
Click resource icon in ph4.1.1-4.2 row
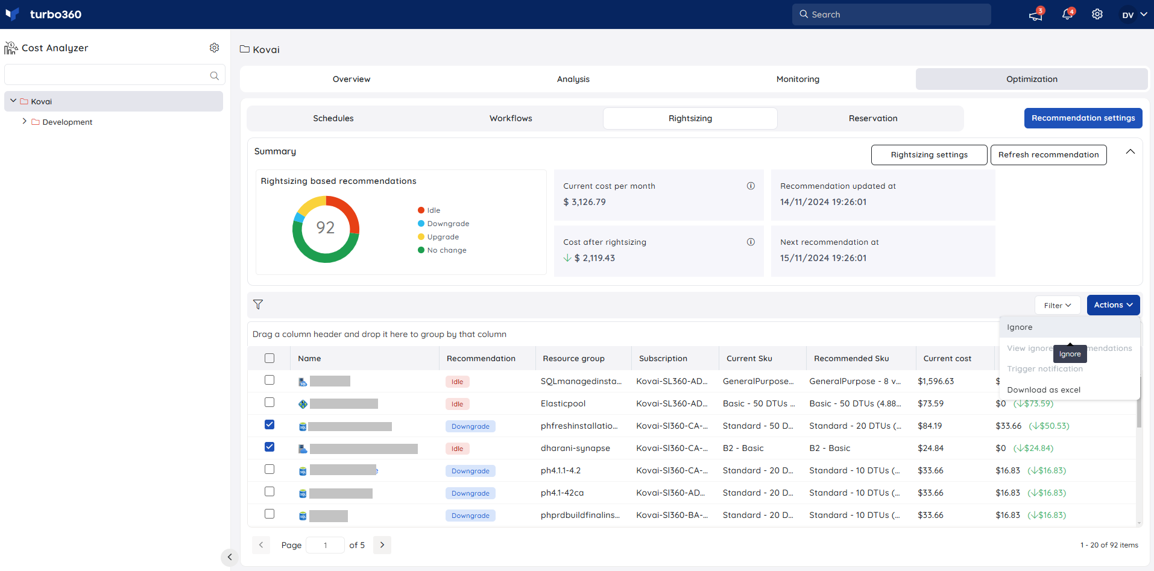(x=303, y=472)
